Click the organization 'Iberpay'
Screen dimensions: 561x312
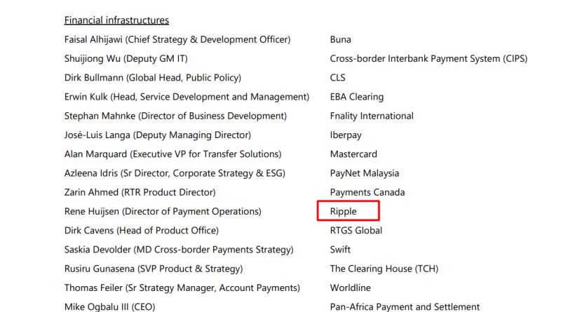(346, 135)
